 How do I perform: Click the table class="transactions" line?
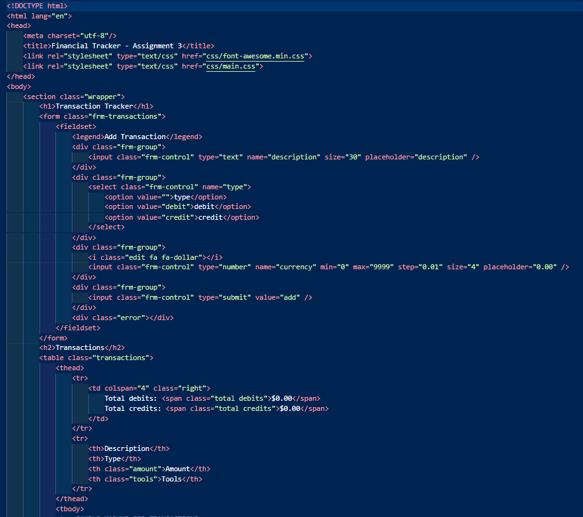[96, 358]
